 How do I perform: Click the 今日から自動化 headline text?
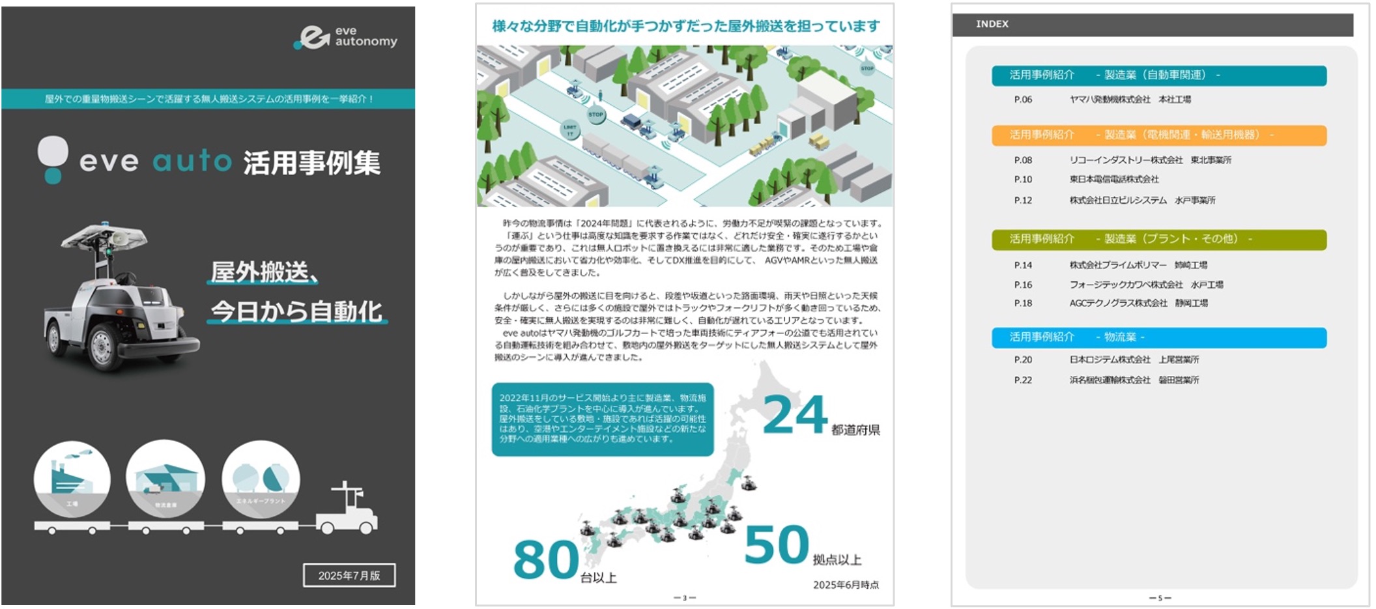tap(297, 311)
